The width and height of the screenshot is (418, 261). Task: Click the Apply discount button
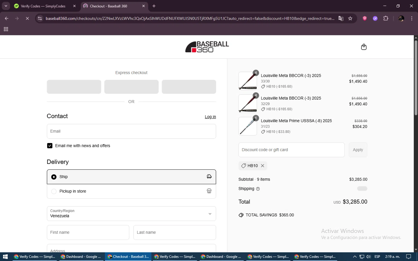click(x=358, y=150)
